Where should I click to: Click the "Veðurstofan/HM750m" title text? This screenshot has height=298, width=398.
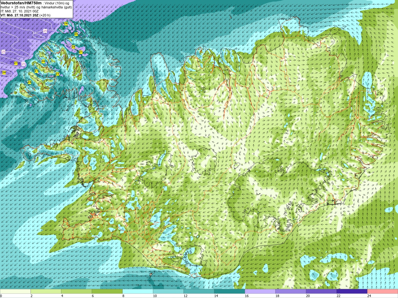(21, 3)
